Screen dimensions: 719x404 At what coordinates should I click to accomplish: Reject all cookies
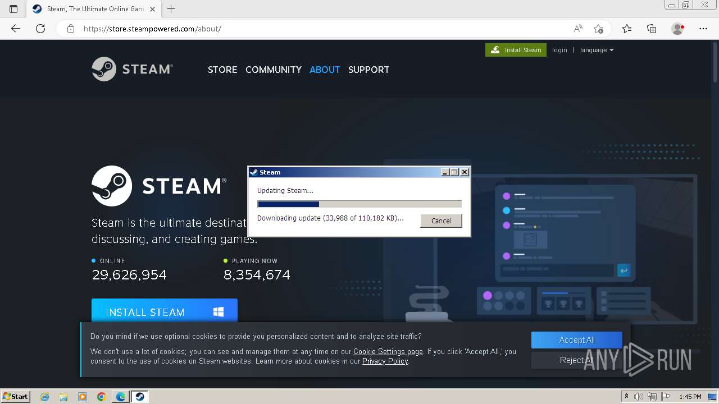(577, 360)
